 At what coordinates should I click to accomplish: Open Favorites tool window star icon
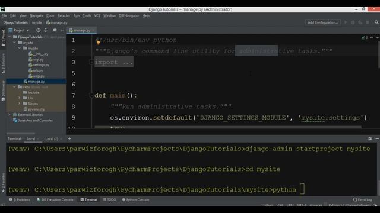coord(3,191)
